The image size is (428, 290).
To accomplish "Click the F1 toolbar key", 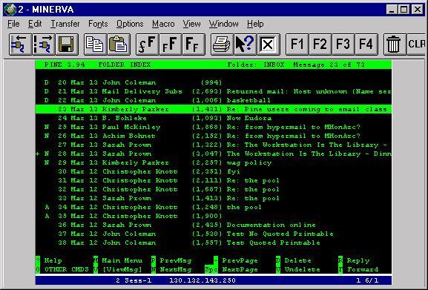I will pos(297,45).
